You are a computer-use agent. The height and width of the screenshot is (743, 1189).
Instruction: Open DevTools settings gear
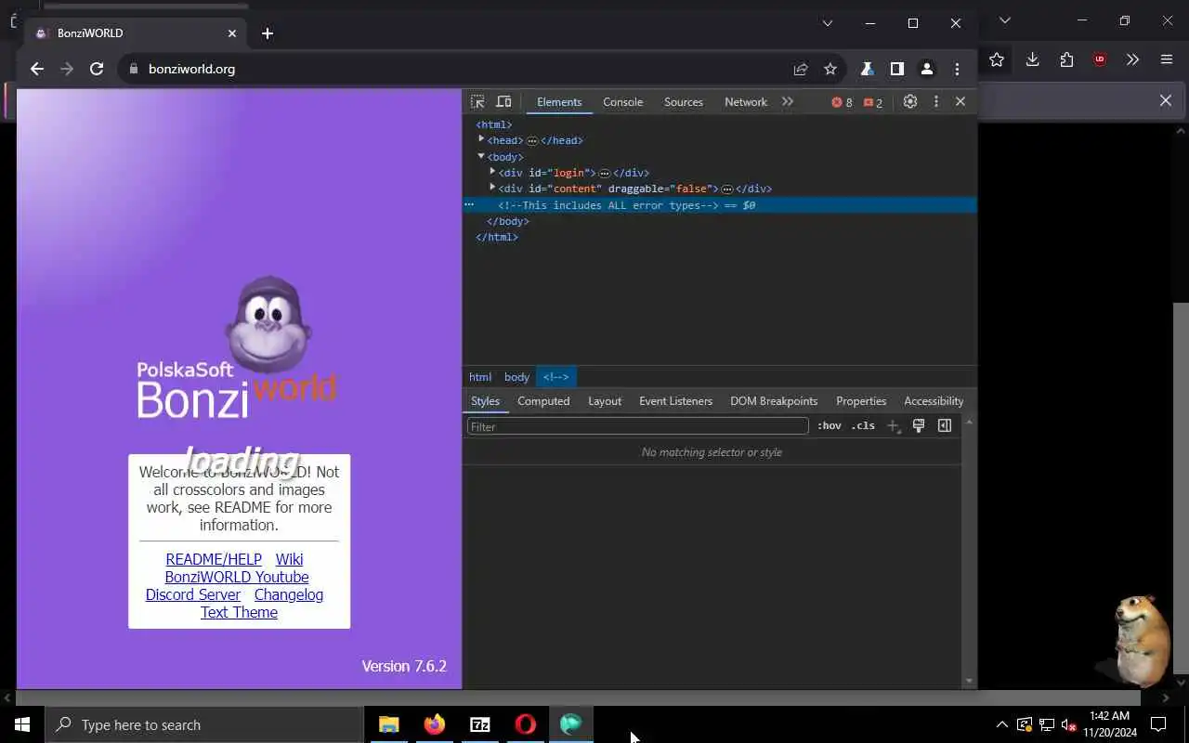coord(910,102)
